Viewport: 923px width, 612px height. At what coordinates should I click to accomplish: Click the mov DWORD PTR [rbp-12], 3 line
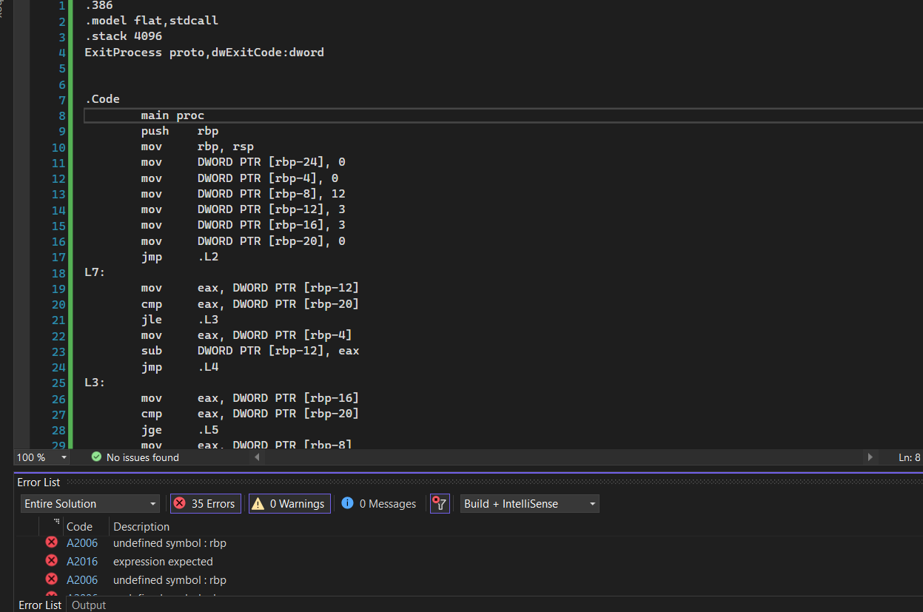244,209
